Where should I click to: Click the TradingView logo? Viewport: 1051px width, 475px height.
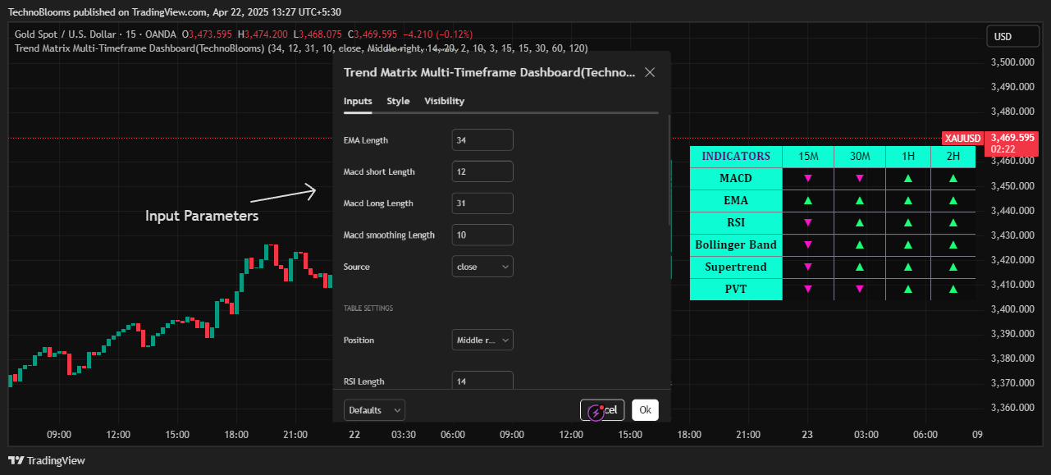coord(47,460)
